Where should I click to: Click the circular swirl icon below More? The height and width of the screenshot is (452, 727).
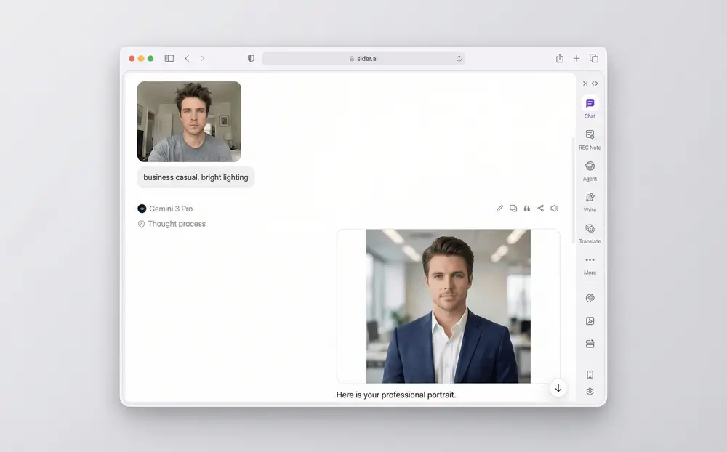(590, 298)
